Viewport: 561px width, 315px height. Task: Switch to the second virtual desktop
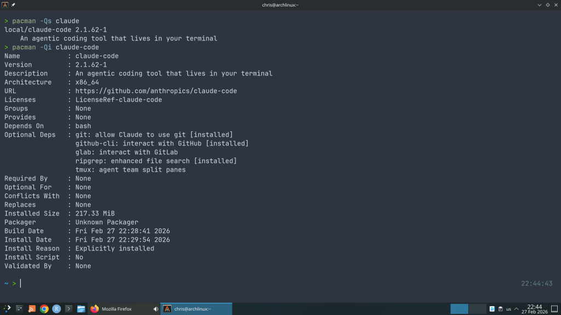(478, 309)
